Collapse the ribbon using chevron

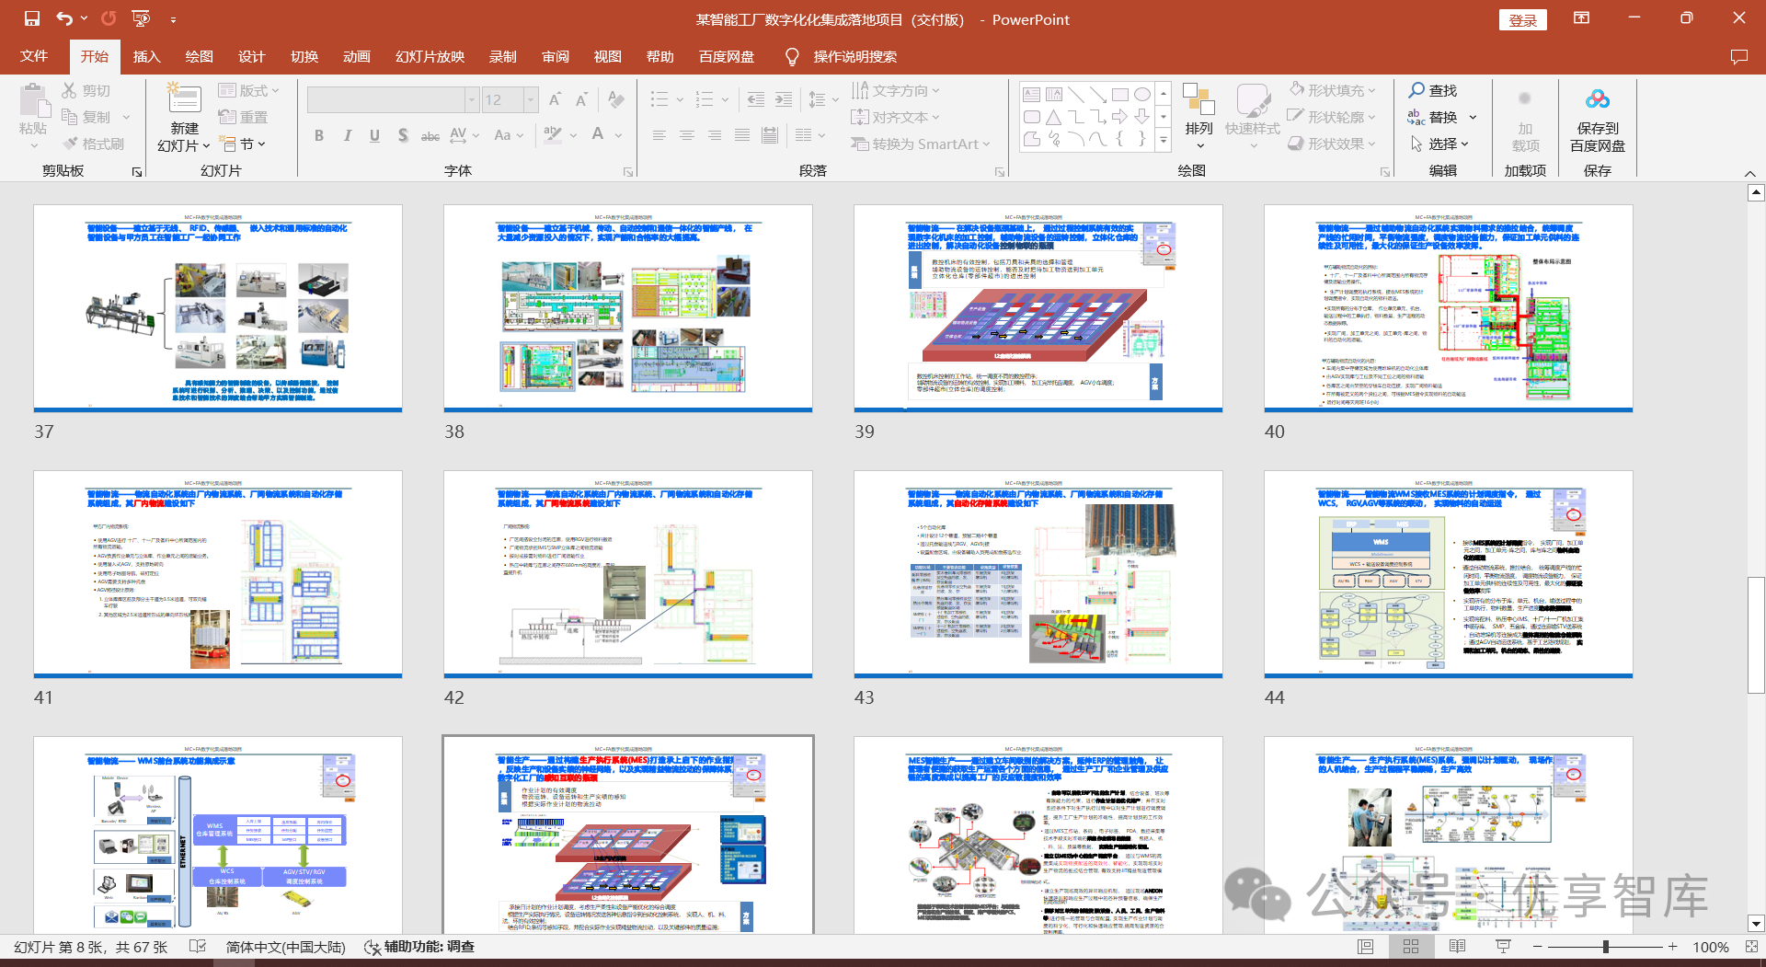pos(1750,173)
